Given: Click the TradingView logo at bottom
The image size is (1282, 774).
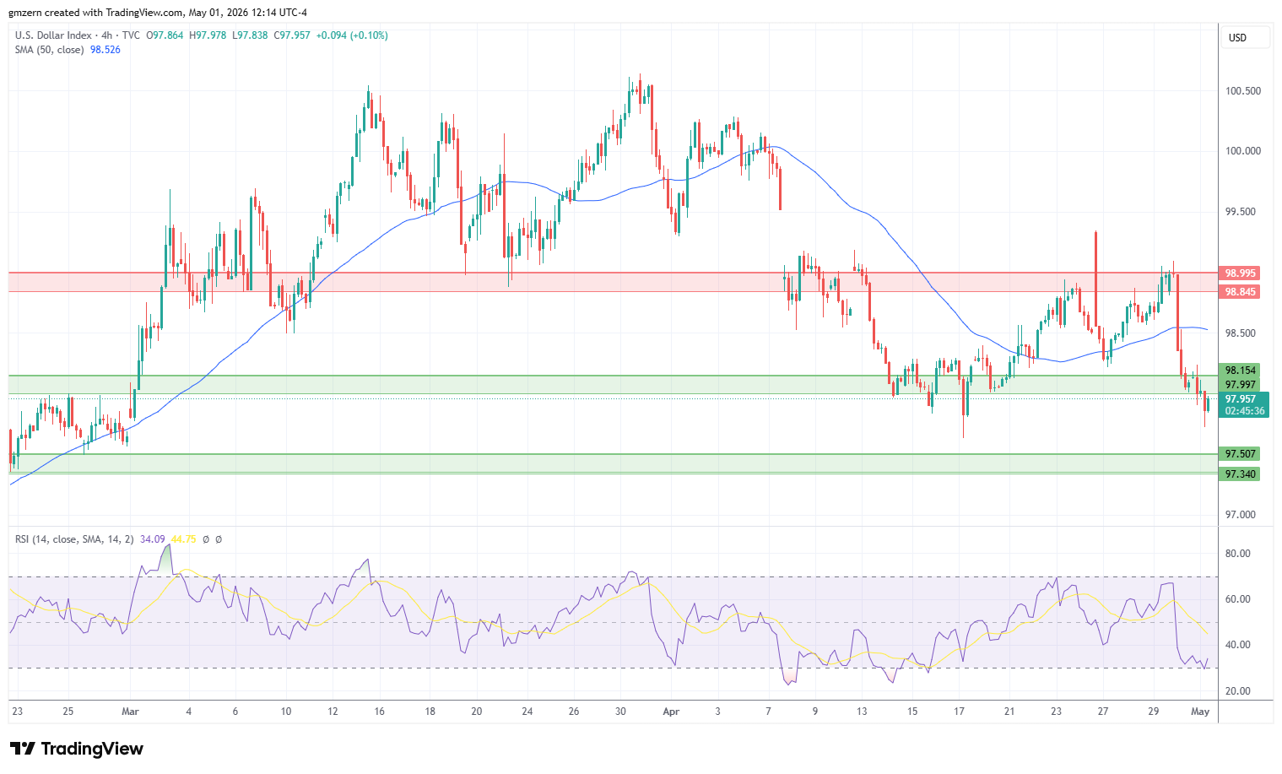Looking at the screenshot, I should pyautogui.click(x=77, y=749).
